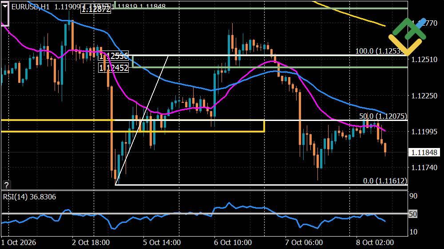
Task: Click the 1.11995 price axis value
Action: click(x=424, y=132)
